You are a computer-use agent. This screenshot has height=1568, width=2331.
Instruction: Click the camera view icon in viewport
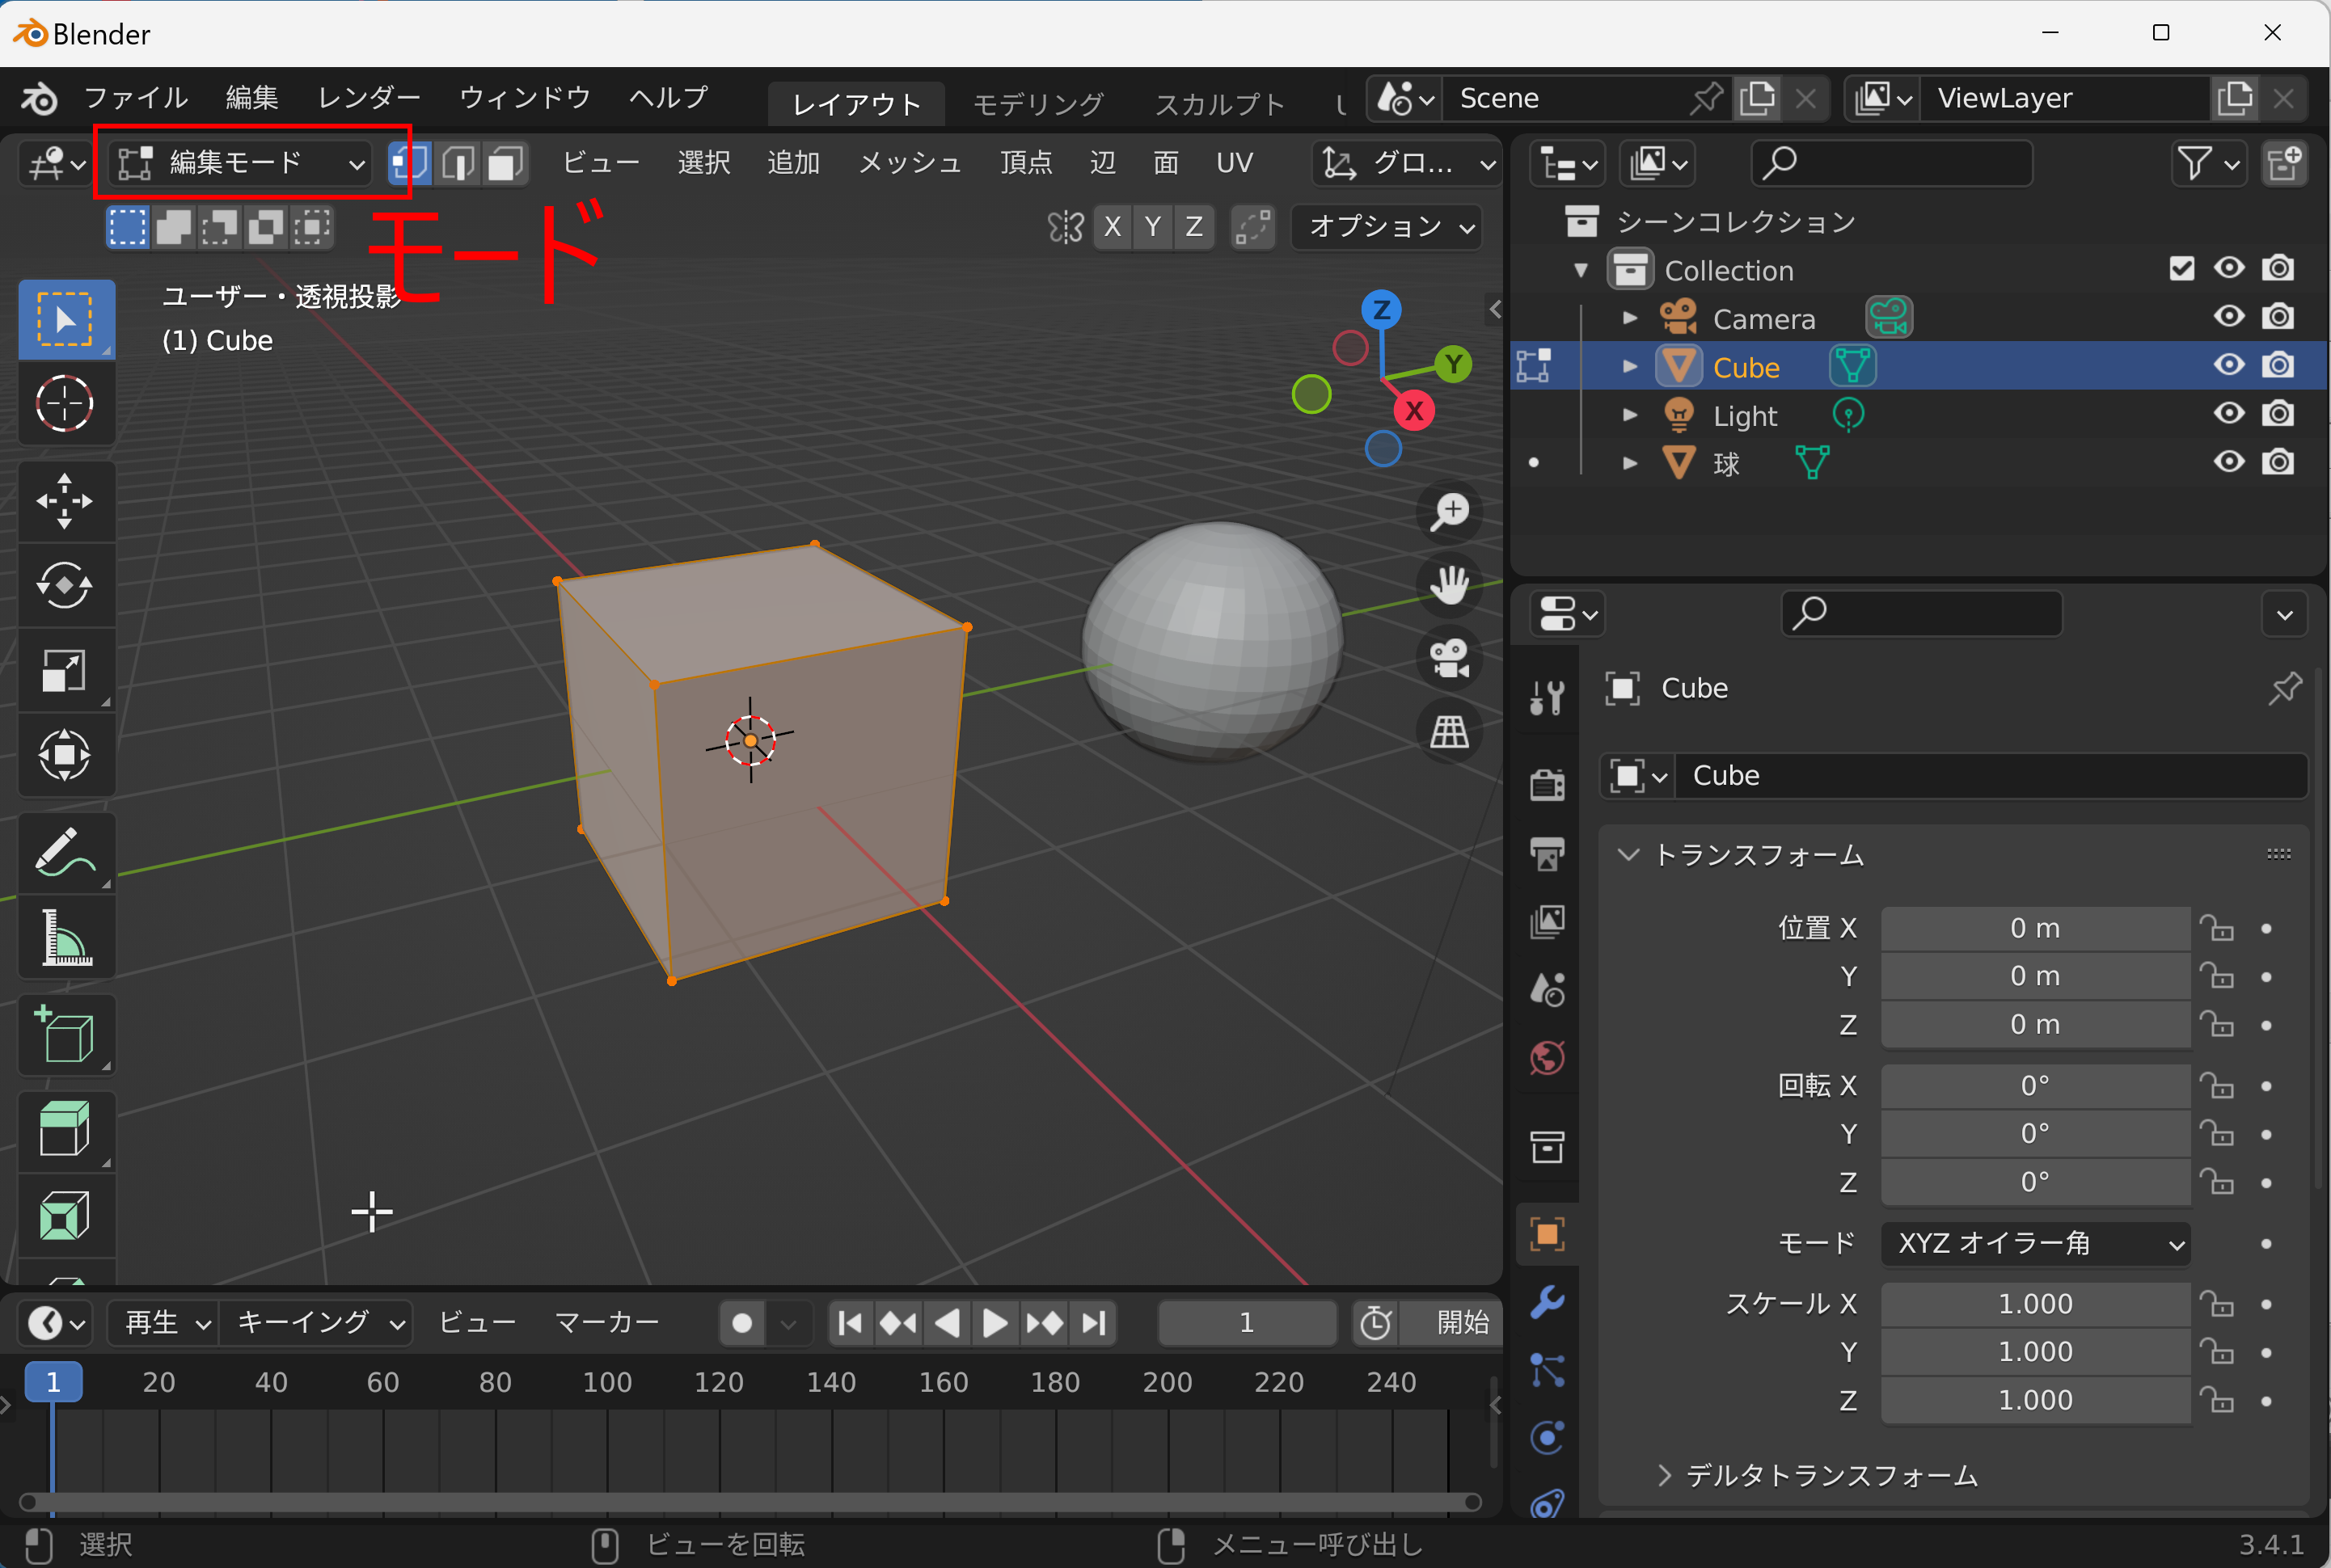tap(1450, 659)
